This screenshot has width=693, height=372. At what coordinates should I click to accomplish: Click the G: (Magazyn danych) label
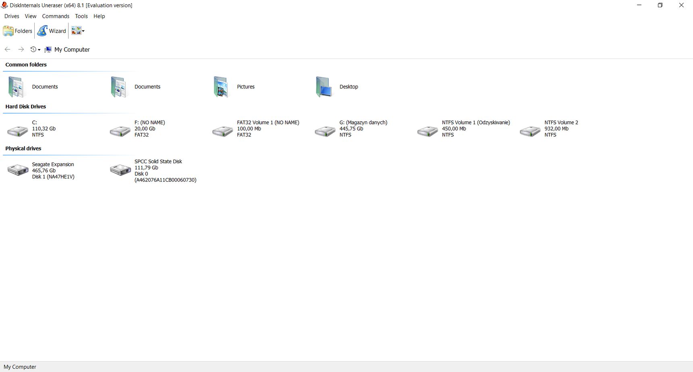point(363,123)
